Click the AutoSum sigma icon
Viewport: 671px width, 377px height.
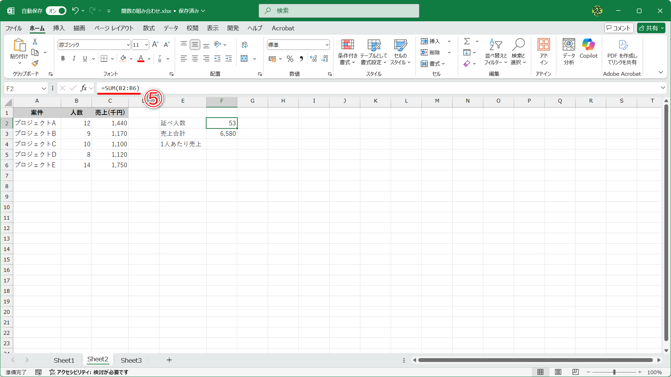coord(467,41)
